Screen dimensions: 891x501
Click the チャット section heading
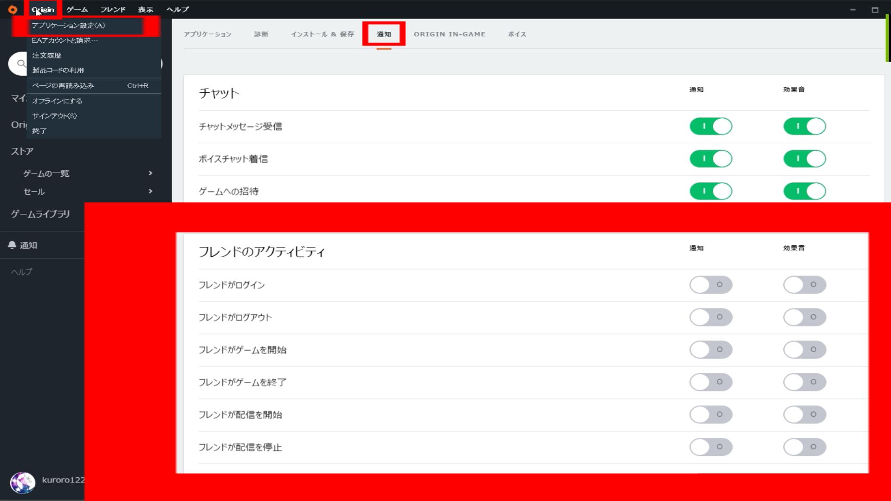(x=219, y=93)
